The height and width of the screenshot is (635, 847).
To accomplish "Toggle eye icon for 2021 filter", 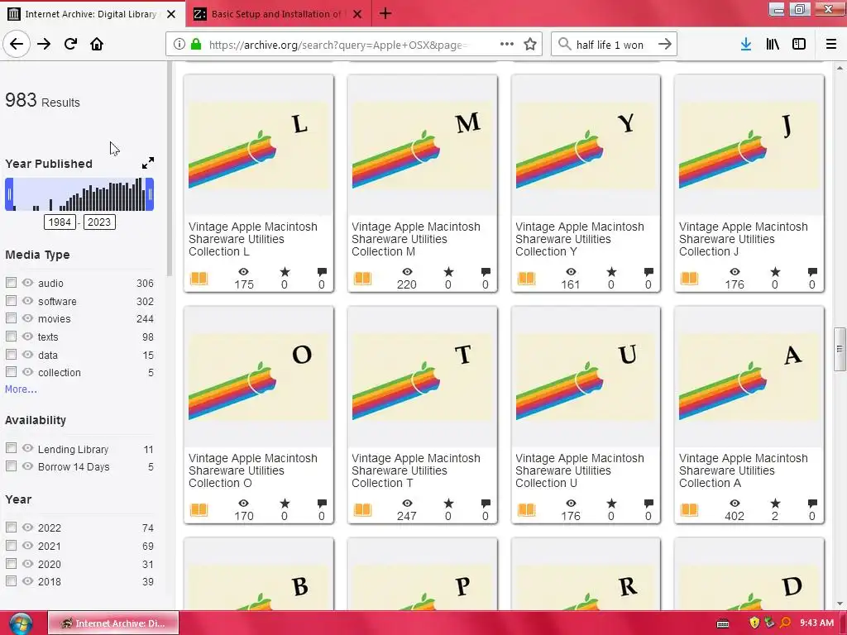I will click(x=27, y=546).
